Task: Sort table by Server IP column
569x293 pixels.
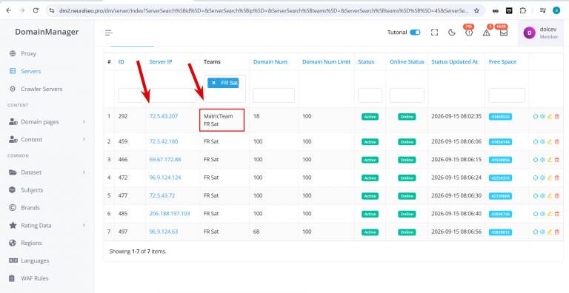Action: click(x=161, y=62)
